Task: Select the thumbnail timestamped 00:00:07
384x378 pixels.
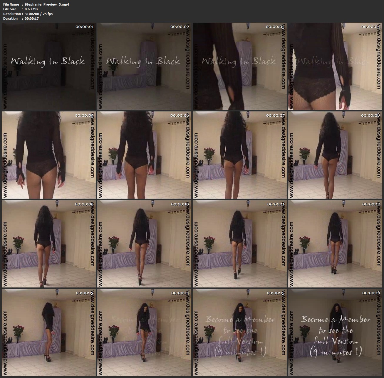Action: click(240, 155)
